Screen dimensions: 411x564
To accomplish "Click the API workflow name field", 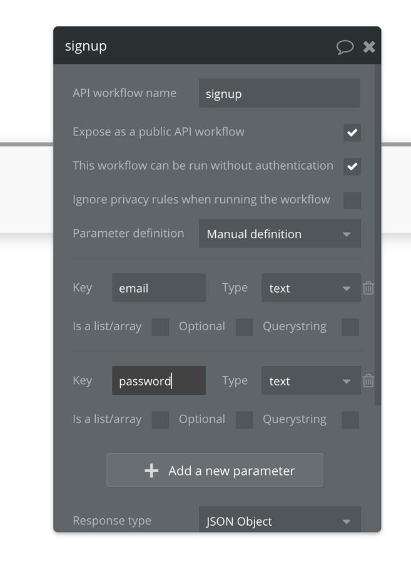I will [279, 94].
